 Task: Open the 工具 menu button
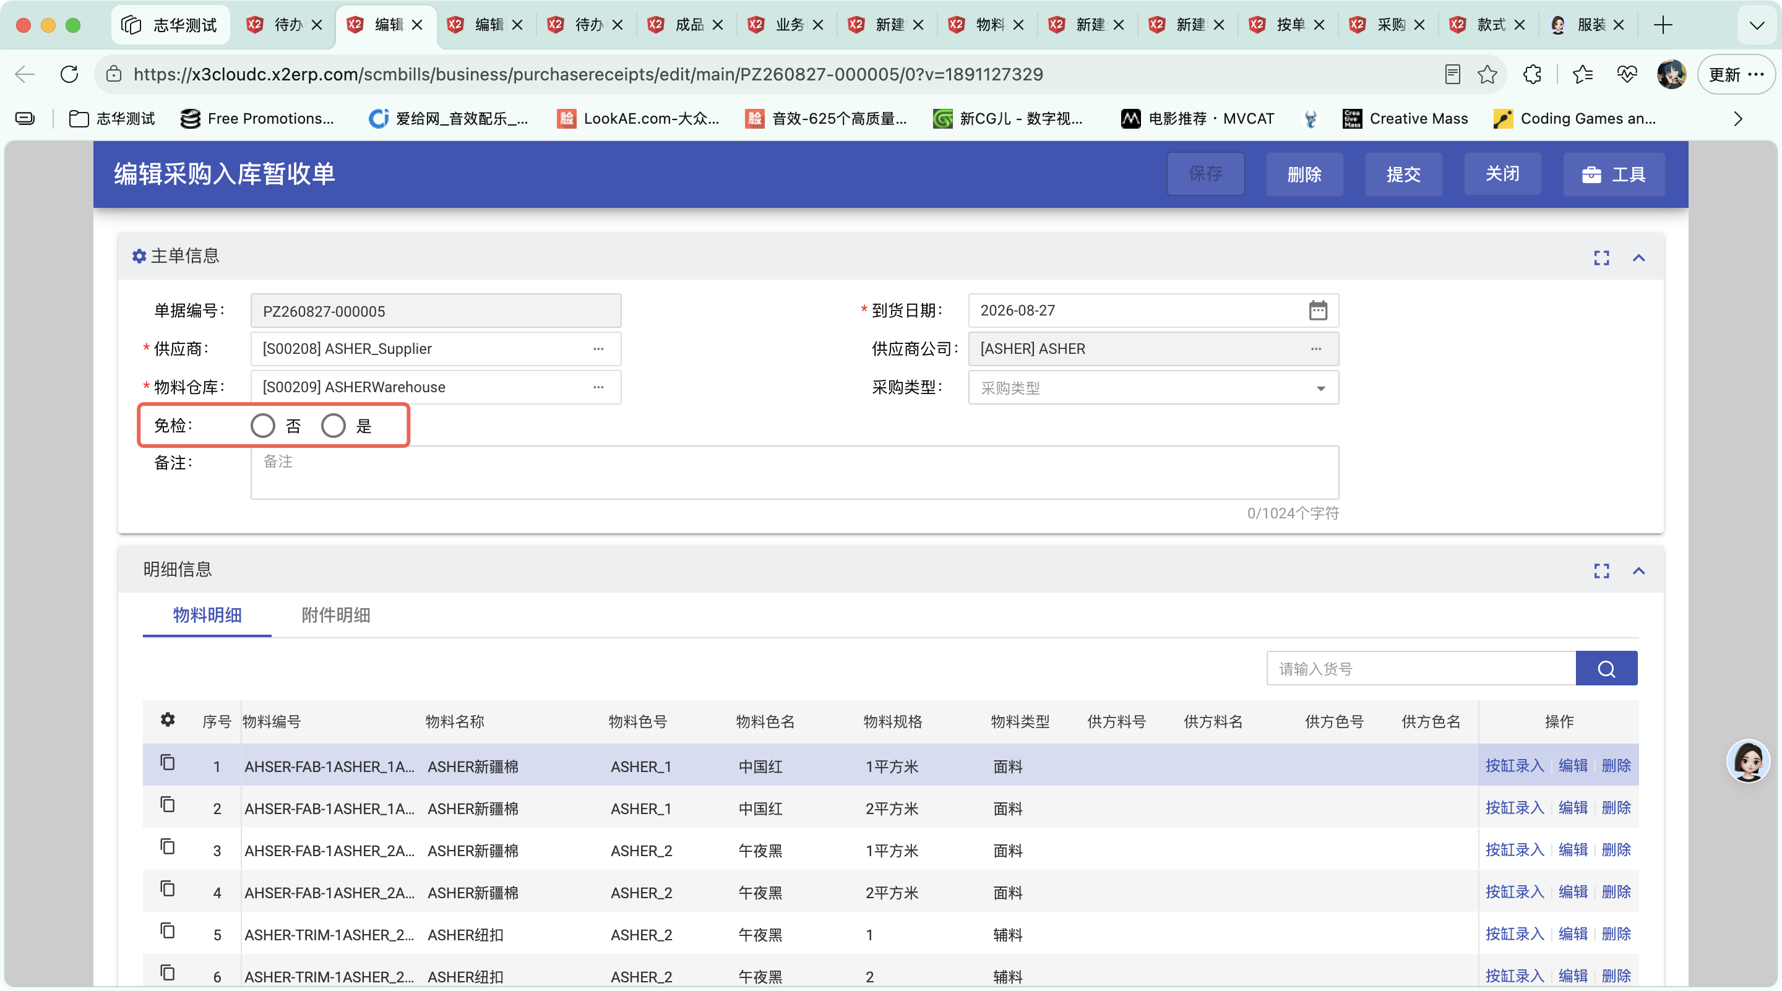[1613, 174]
